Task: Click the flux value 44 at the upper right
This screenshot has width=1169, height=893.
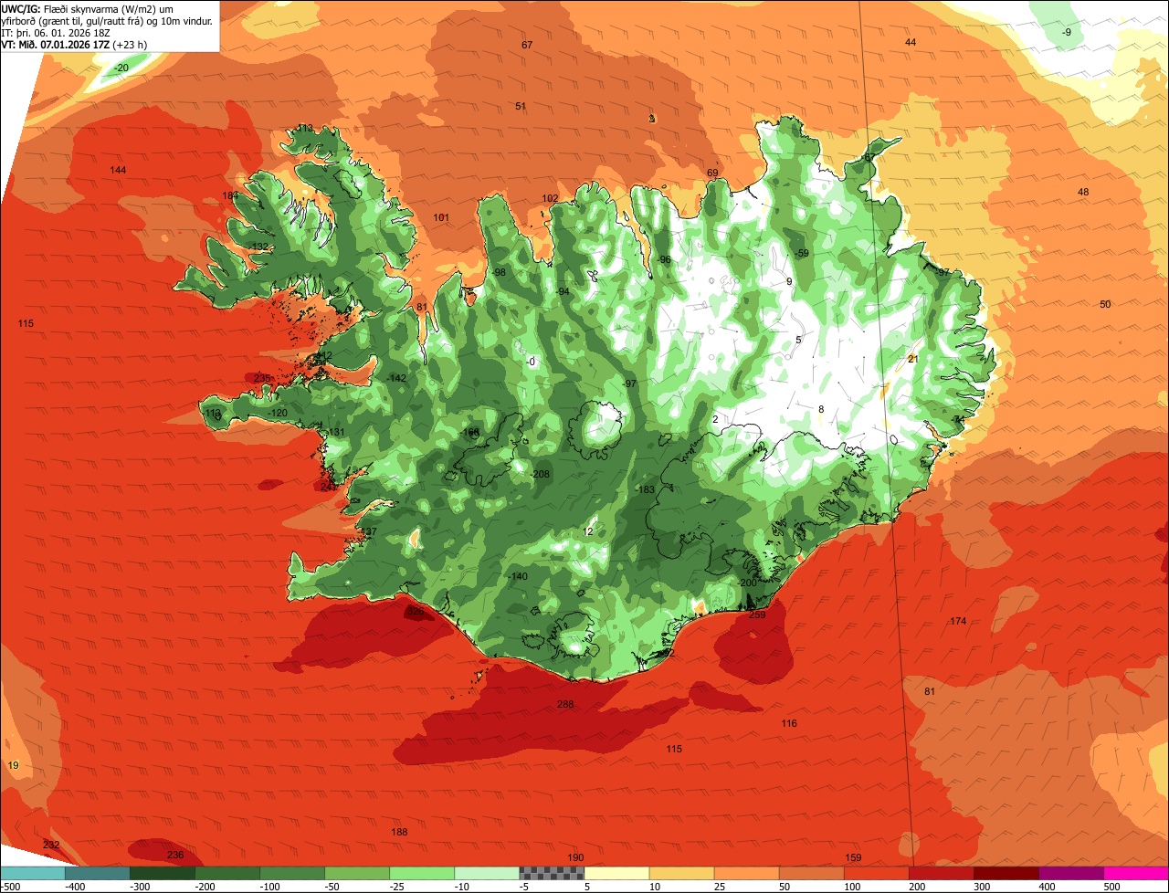Action: pos(911,43)
